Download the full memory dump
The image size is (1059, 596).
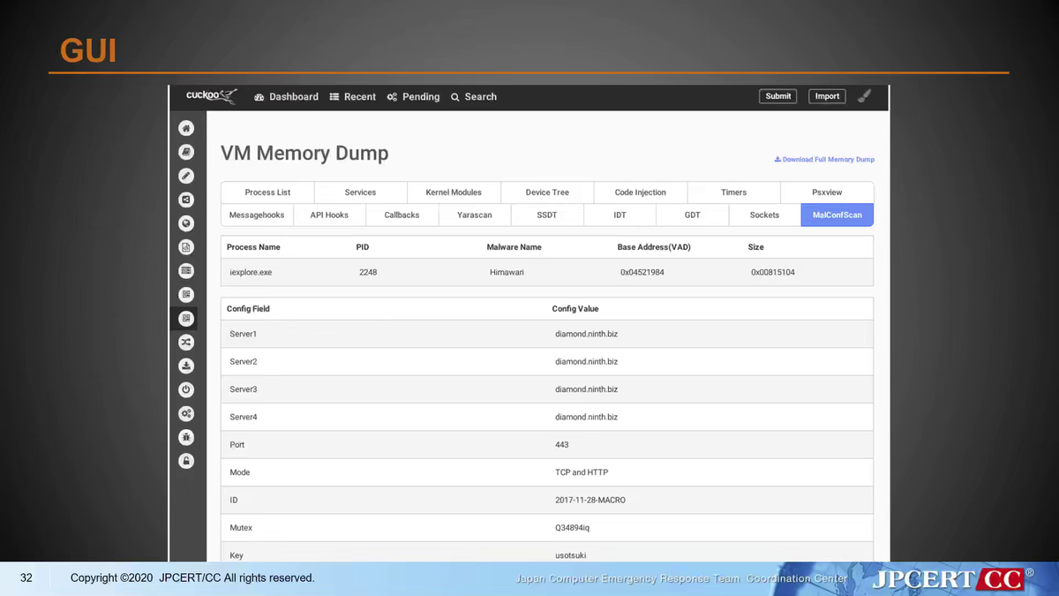(x=824, y=160)
